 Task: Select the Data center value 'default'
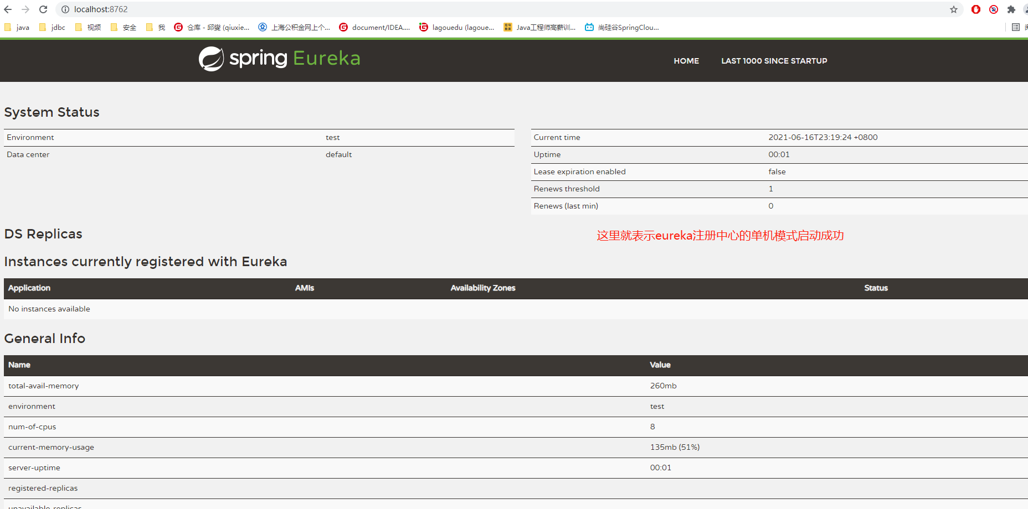(x=338, y=154)
